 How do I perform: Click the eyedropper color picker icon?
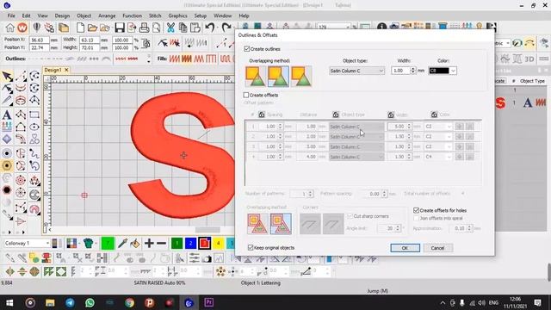[122, 243]
